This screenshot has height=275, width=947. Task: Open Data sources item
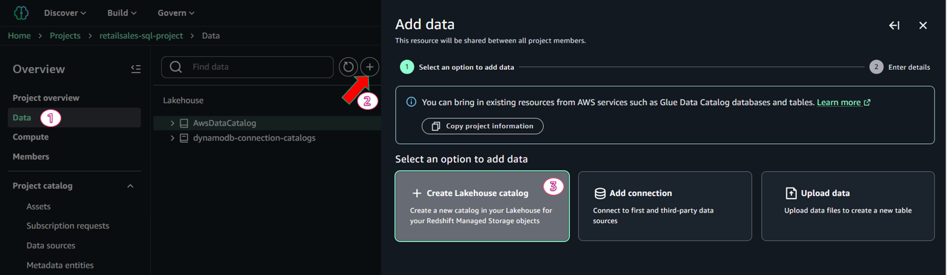coord(51,245)
